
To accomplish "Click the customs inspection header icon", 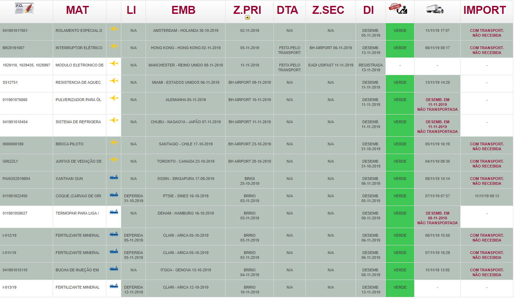I will click(x=398, y=9).
